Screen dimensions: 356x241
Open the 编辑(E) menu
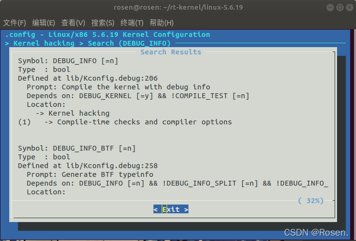(44, 23)
